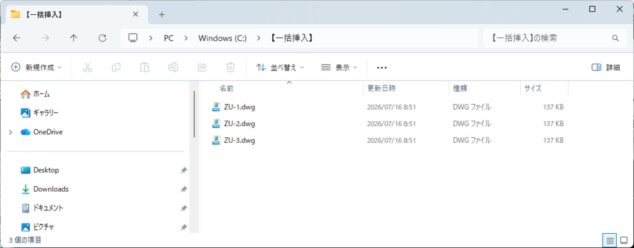Click the ZU-3.dwg file icon
This screenshot has width=634, height=248.
pos(216,140)
